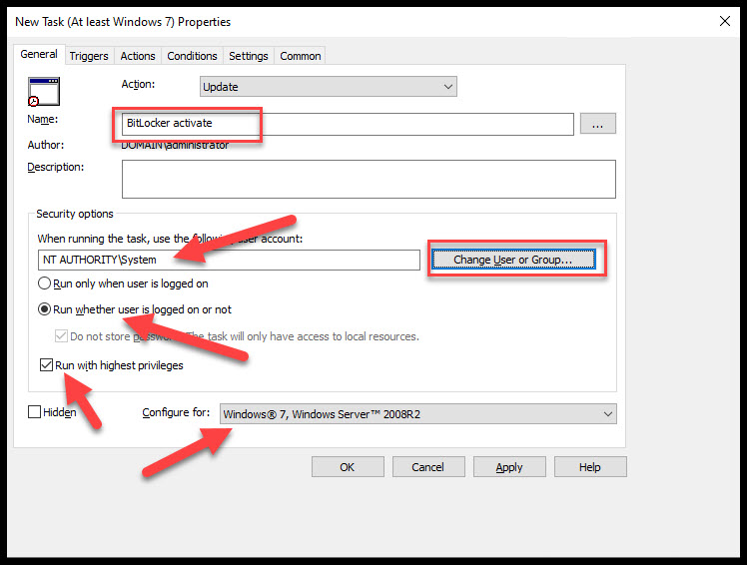Click the ellipsis browse button next to Name
747x565 pixels.
598,124
